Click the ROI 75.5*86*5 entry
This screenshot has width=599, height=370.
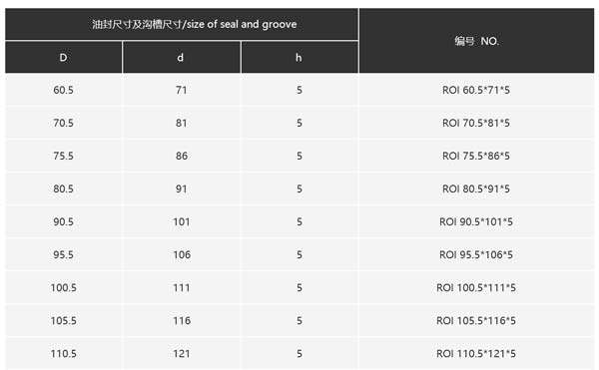coord(476,156)
